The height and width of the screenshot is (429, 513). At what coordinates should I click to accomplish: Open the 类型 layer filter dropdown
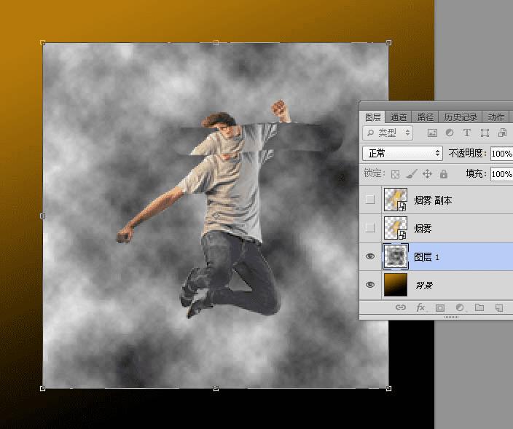pyautogui.click(x=388, y=133)
